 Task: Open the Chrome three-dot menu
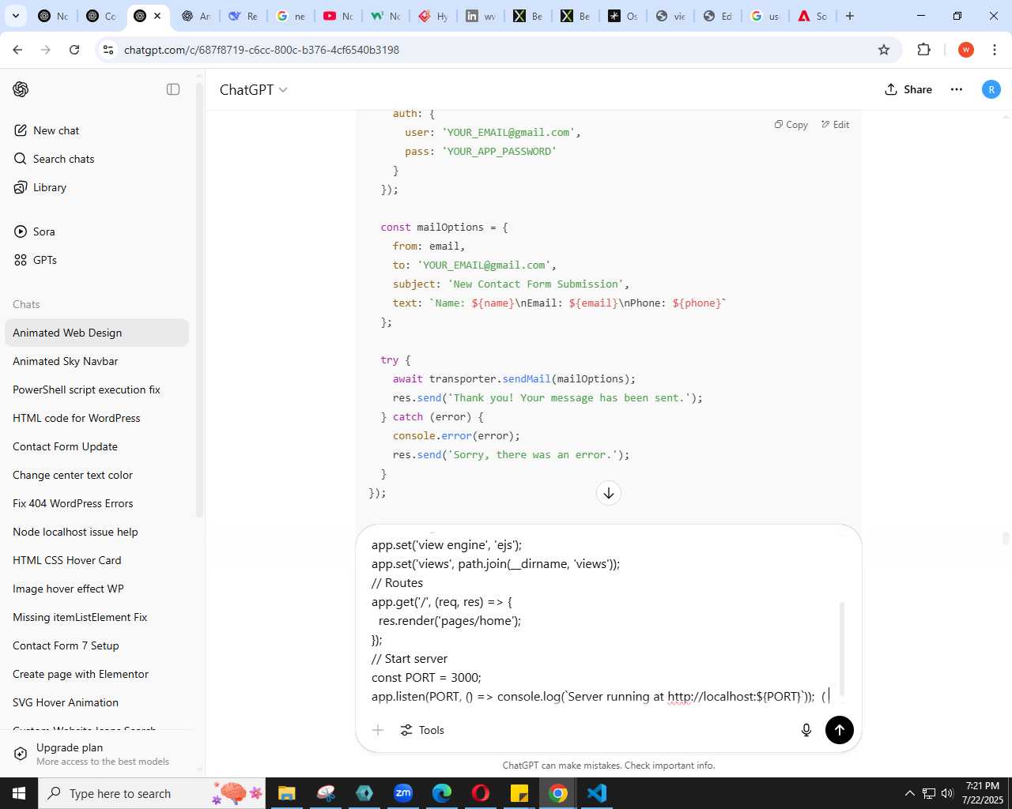click(994, 50)
